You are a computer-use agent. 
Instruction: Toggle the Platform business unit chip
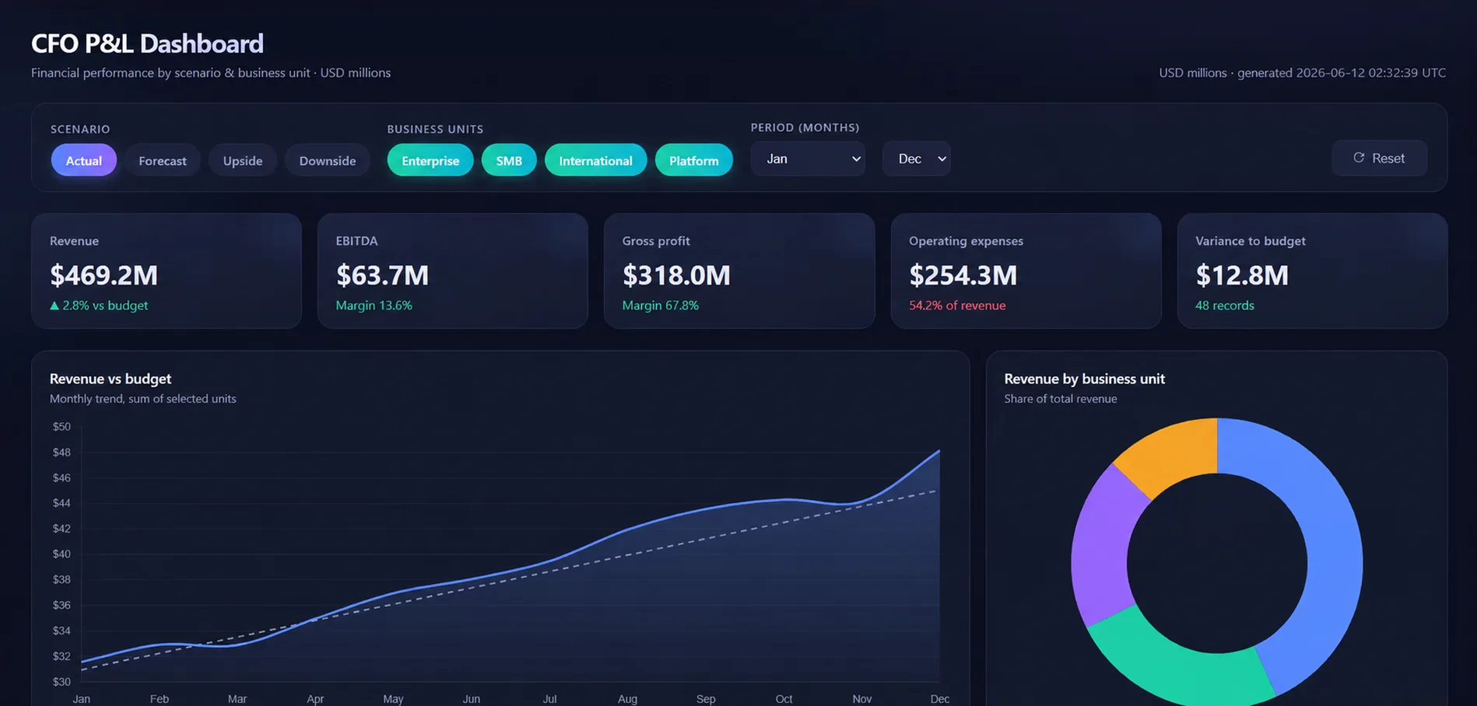click(694, 160)
